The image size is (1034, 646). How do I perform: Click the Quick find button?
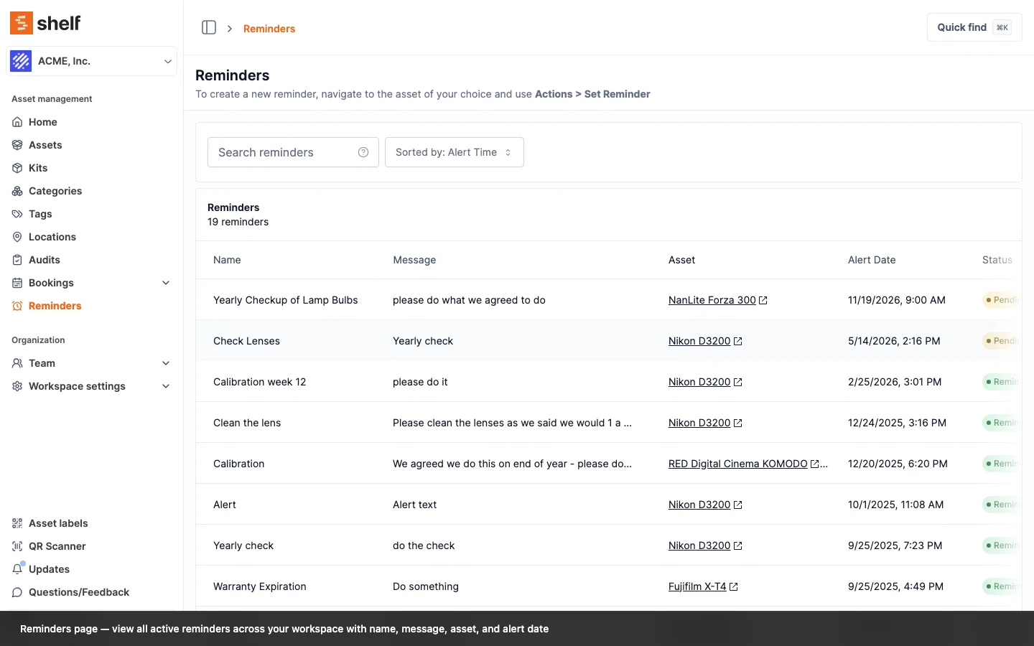pyautogui.click(x=974, y=27)
